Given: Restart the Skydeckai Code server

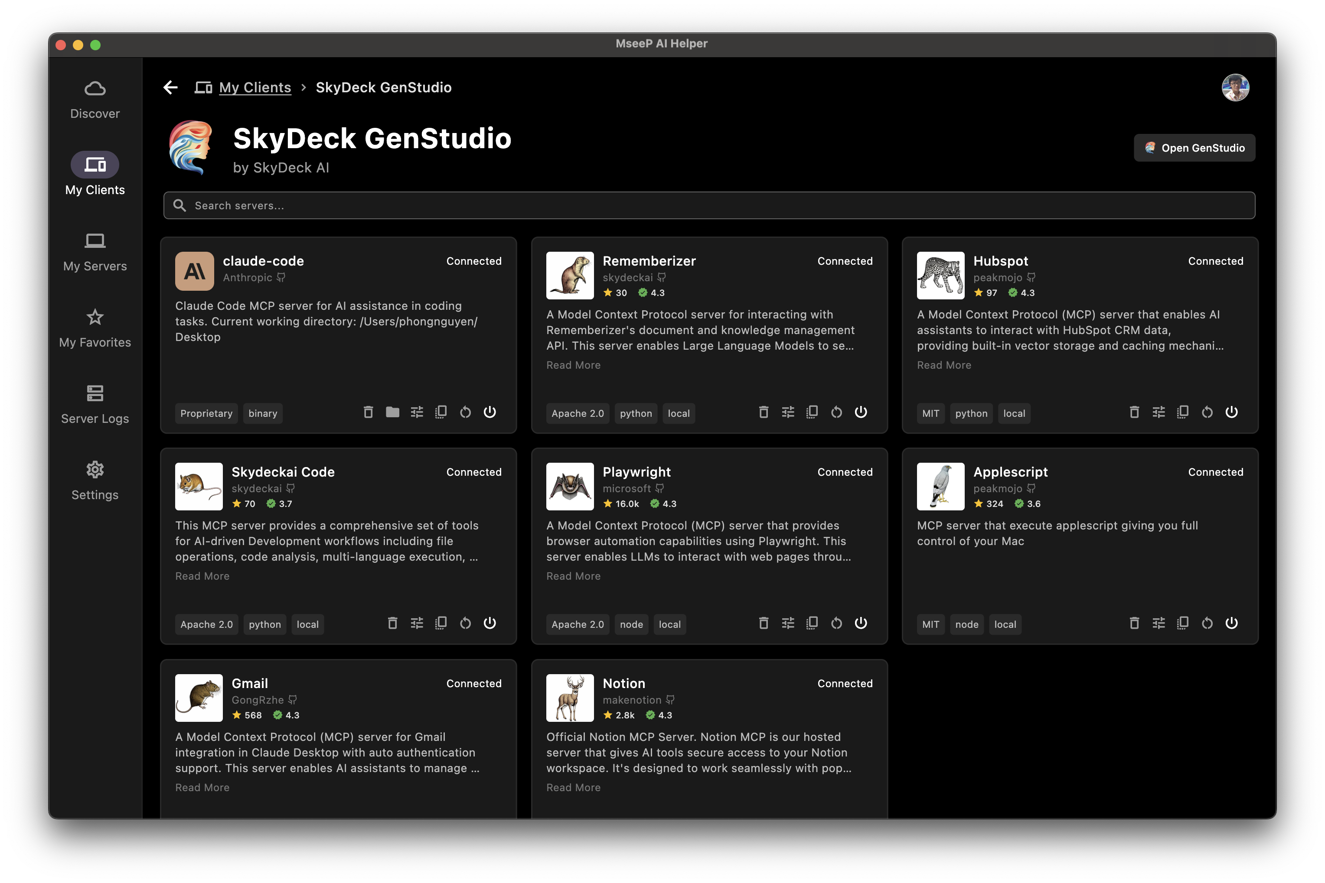Looking at the screenshot, I should click(465, 623).
